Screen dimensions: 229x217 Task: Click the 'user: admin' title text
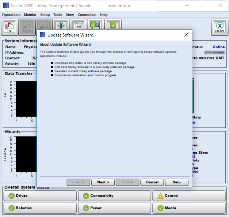click(119, 6)
